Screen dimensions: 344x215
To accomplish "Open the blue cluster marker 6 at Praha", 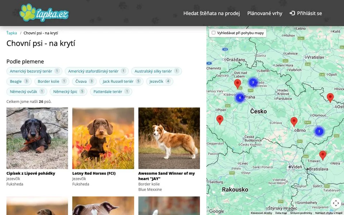I will pyautogui.click(x=240, y=97).
